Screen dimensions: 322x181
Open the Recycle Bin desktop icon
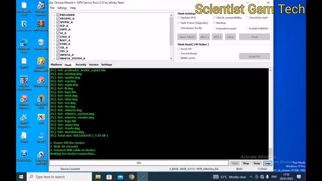pyautogui.click(x=41, y=44)
